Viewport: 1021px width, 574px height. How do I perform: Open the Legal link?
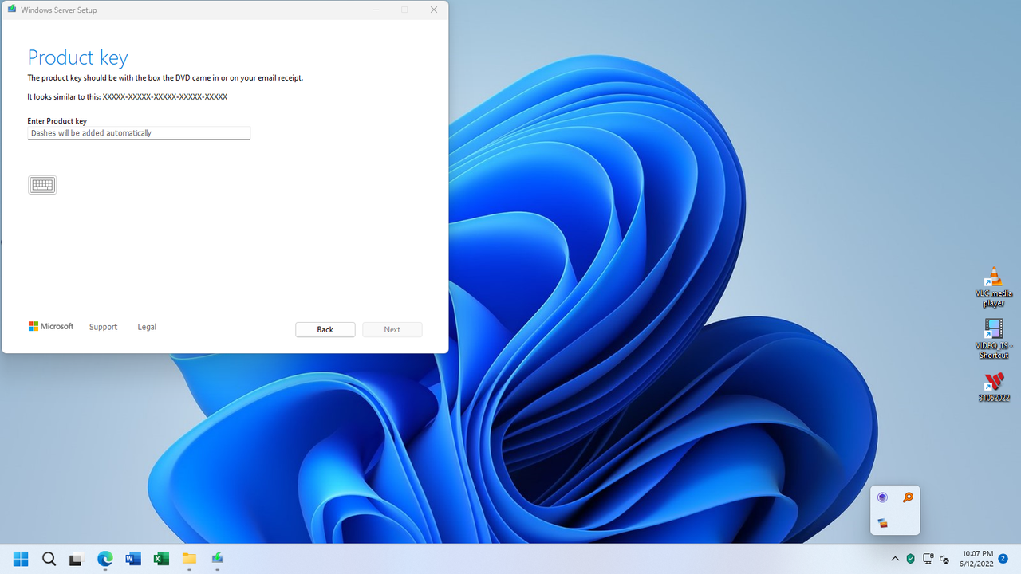point(146,327)
